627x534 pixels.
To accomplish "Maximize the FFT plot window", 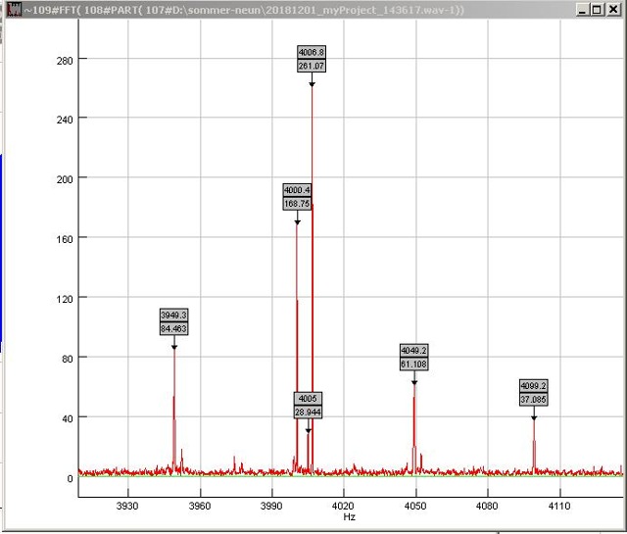I will pos(599,9).
